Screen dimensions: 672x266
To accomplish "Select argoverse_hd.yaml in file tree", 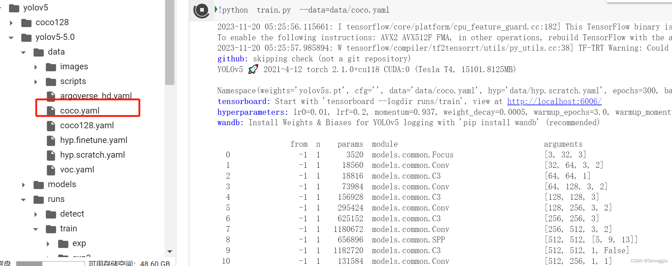I will point(96,96).
